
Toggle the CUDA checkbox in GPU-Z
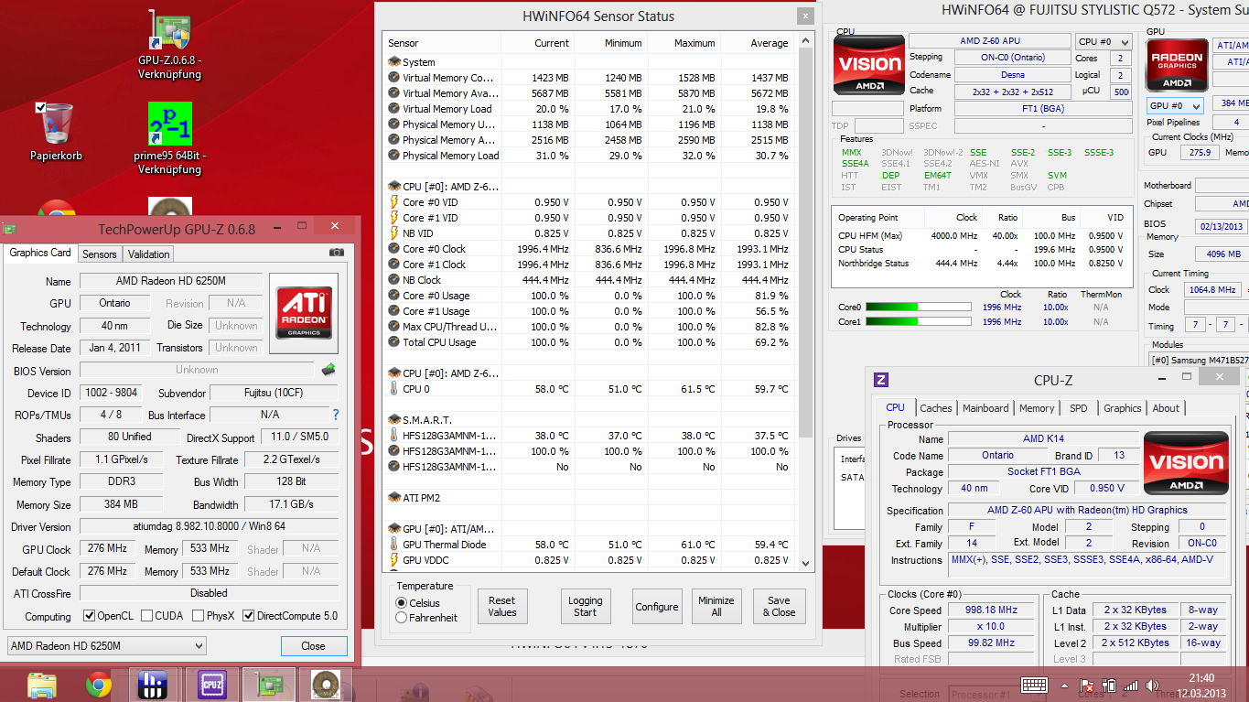[x=146, y=616]
